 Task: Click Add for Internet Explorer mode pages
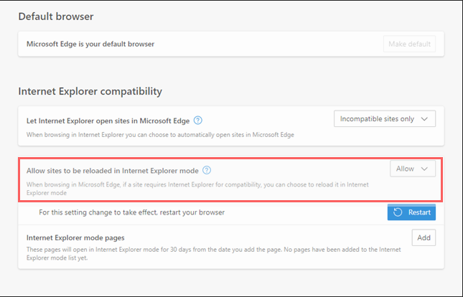424,237
